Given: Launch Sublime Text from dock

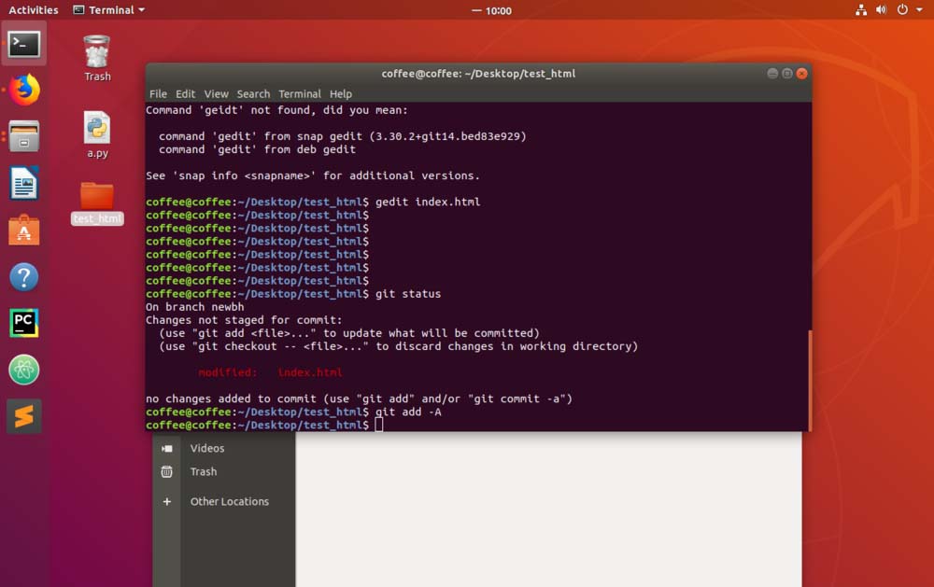Looking at the screenshot, I should pos(24,416).
